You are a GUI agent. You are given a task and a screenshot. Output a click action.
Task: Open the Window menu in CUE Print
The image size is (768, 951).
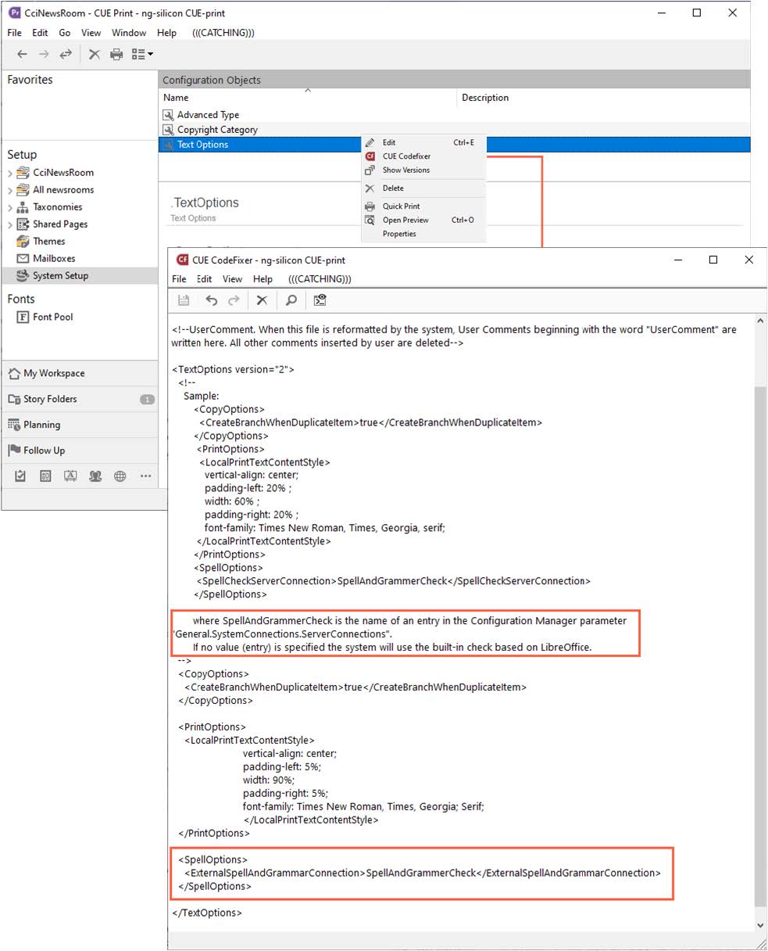coord(129,33)
